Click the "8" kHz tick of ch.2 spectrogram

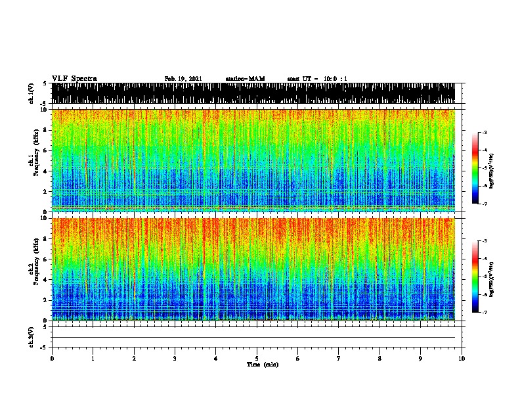[47, 239]
